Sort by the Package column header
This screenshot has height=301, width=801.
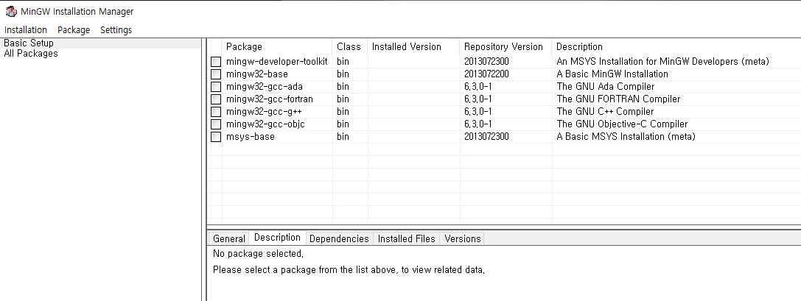click(277, 47)
